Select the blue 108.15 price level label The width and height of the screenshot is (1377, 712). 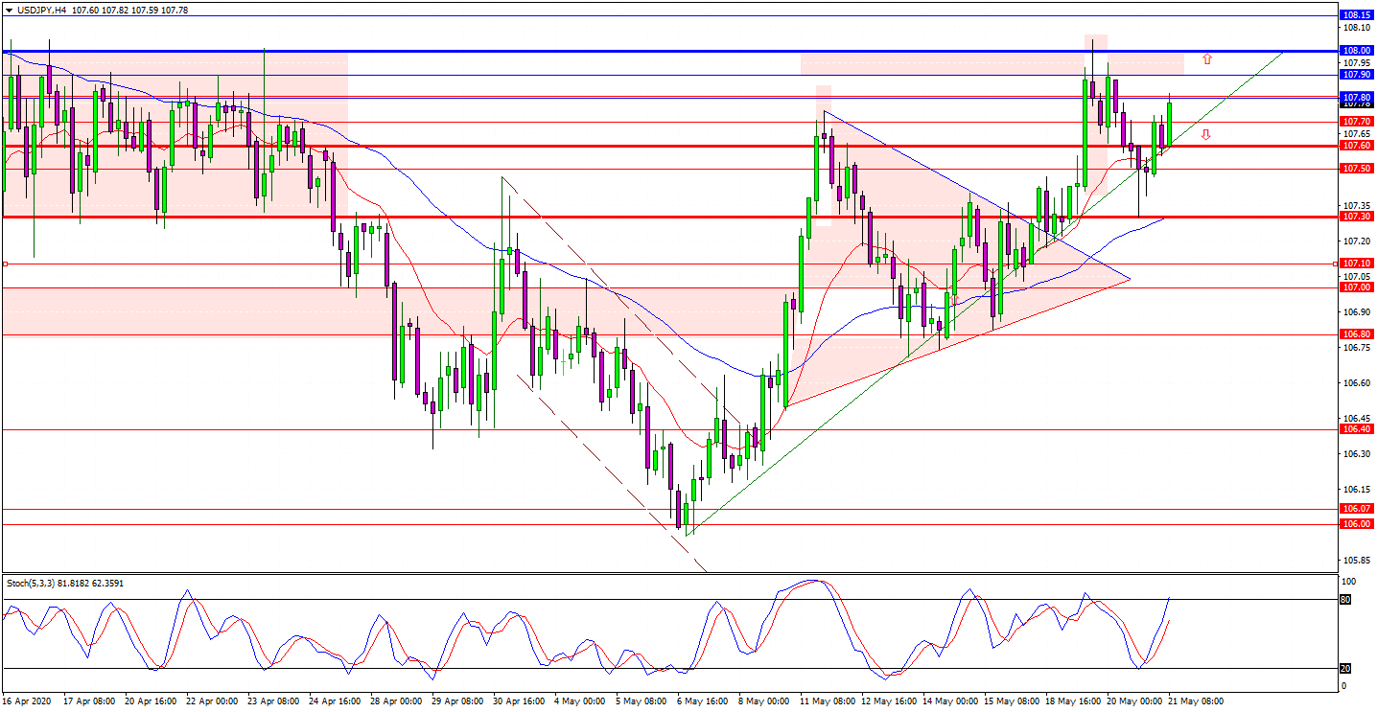(1357, 15)
